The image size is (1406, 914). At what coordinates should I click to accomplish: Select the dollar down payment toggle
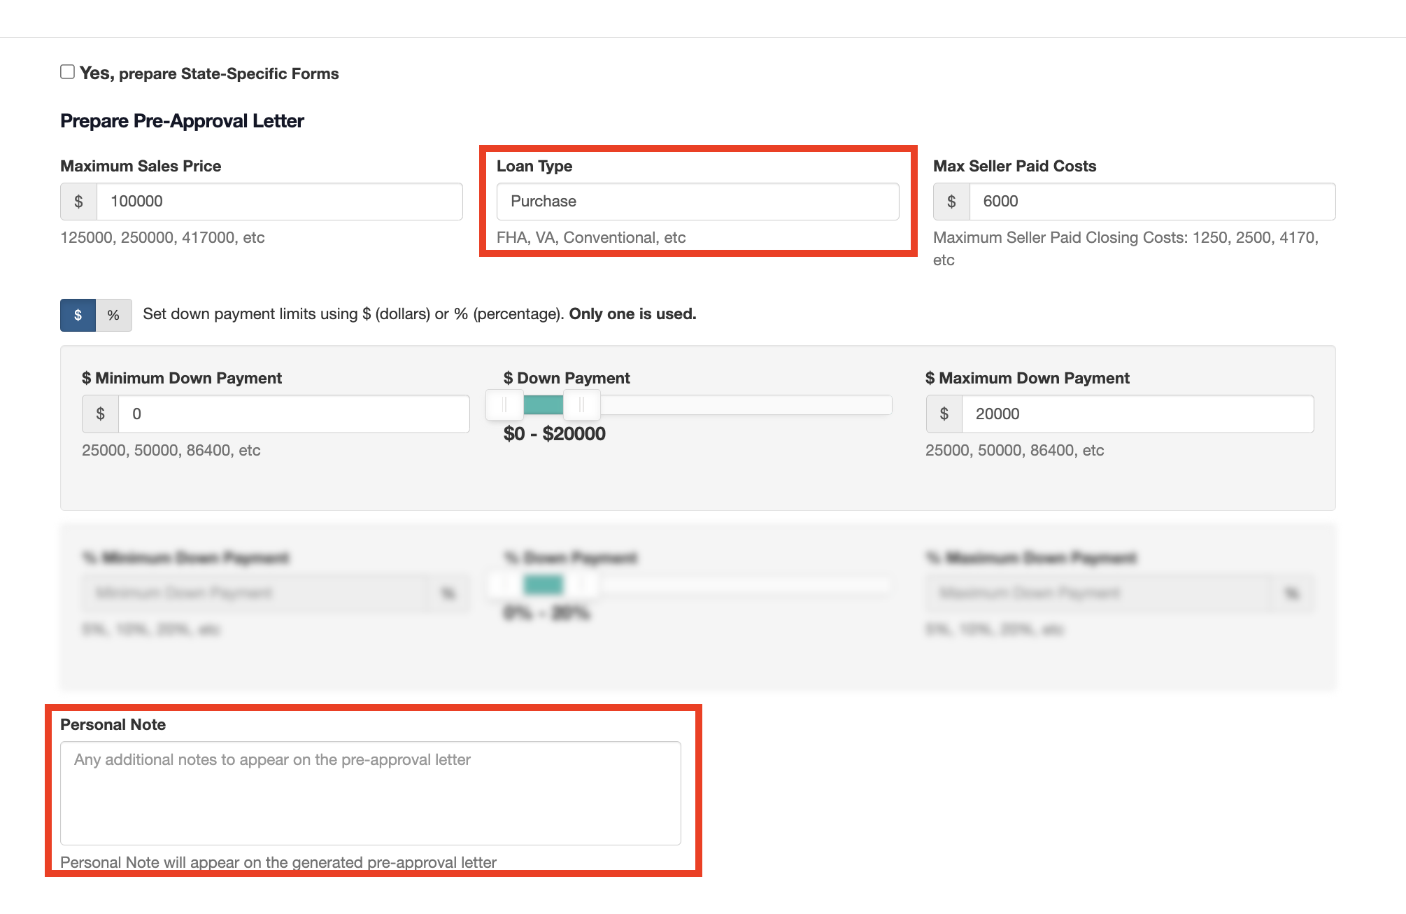[78, 315]
